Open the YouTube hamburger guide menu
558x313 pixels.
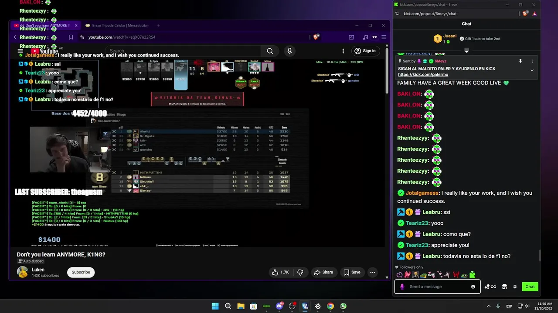(20, 51)
